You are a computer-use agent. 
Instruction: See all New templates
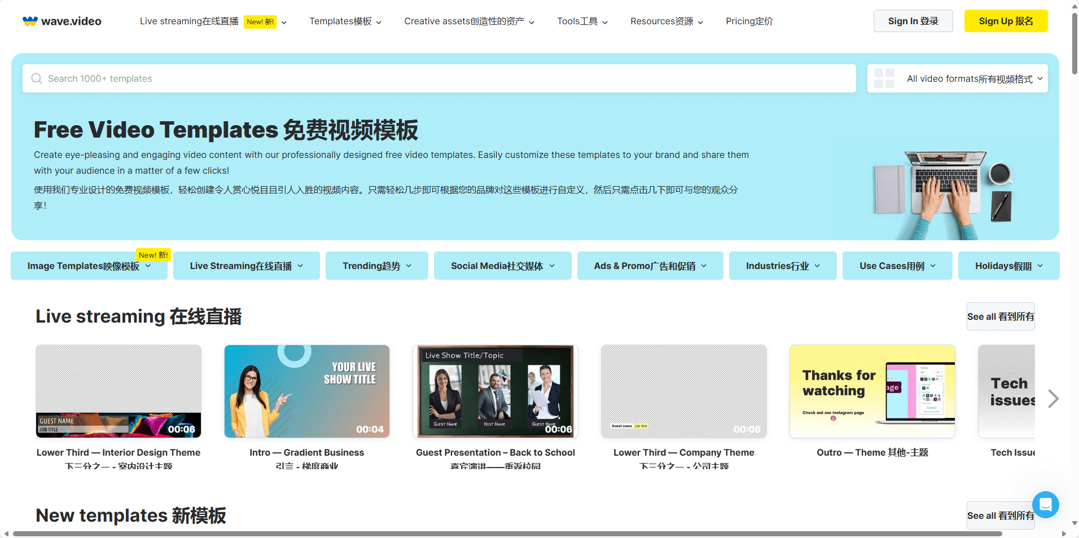coord(1001,515)
